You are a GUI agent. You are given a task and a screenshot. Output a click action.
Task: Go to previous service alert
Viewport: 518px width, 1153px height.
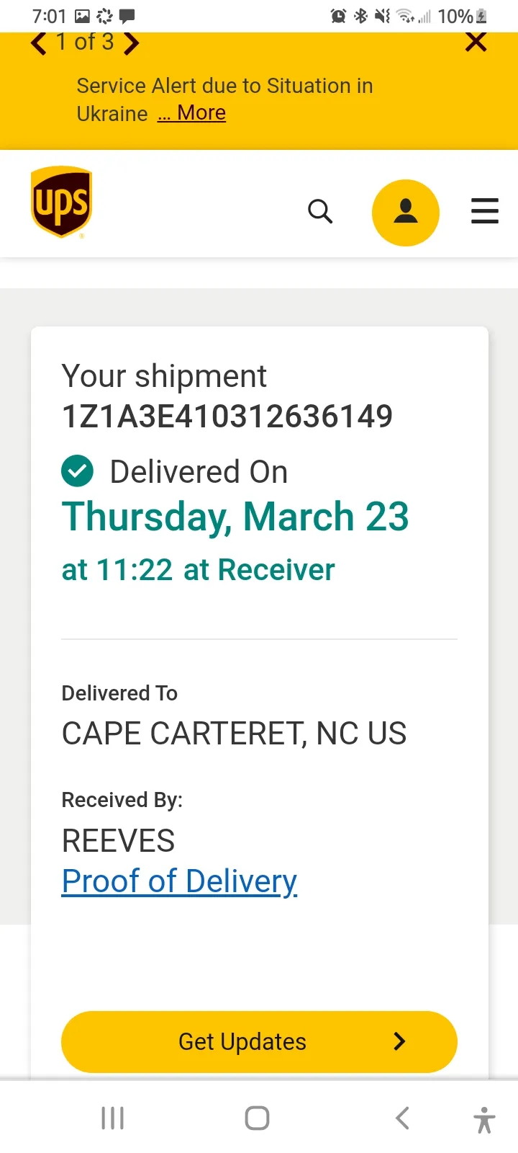point(39,43)
